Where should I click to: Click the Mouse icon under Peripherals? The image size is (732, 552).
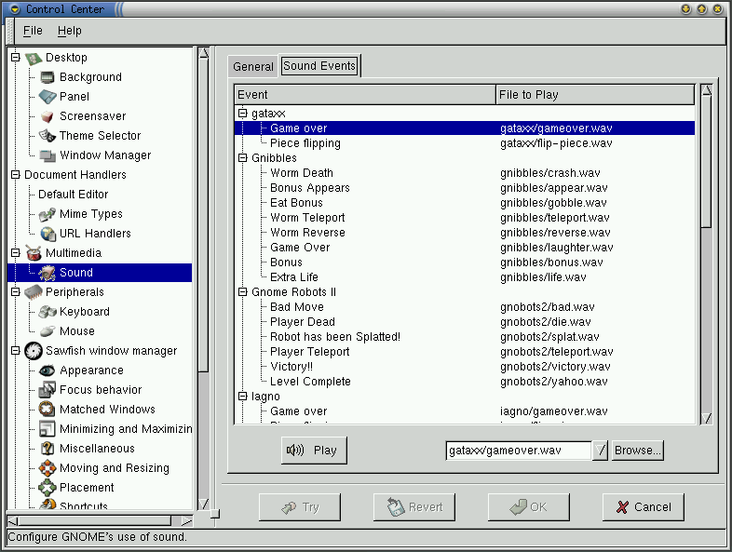tap(47, 331)
